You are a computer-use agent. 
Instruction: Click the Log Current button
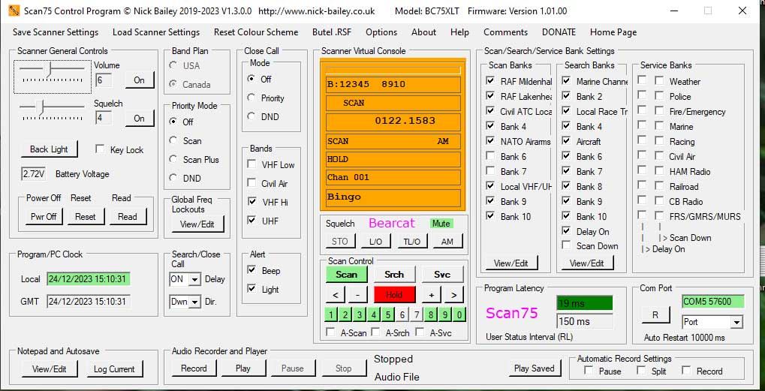114,368
